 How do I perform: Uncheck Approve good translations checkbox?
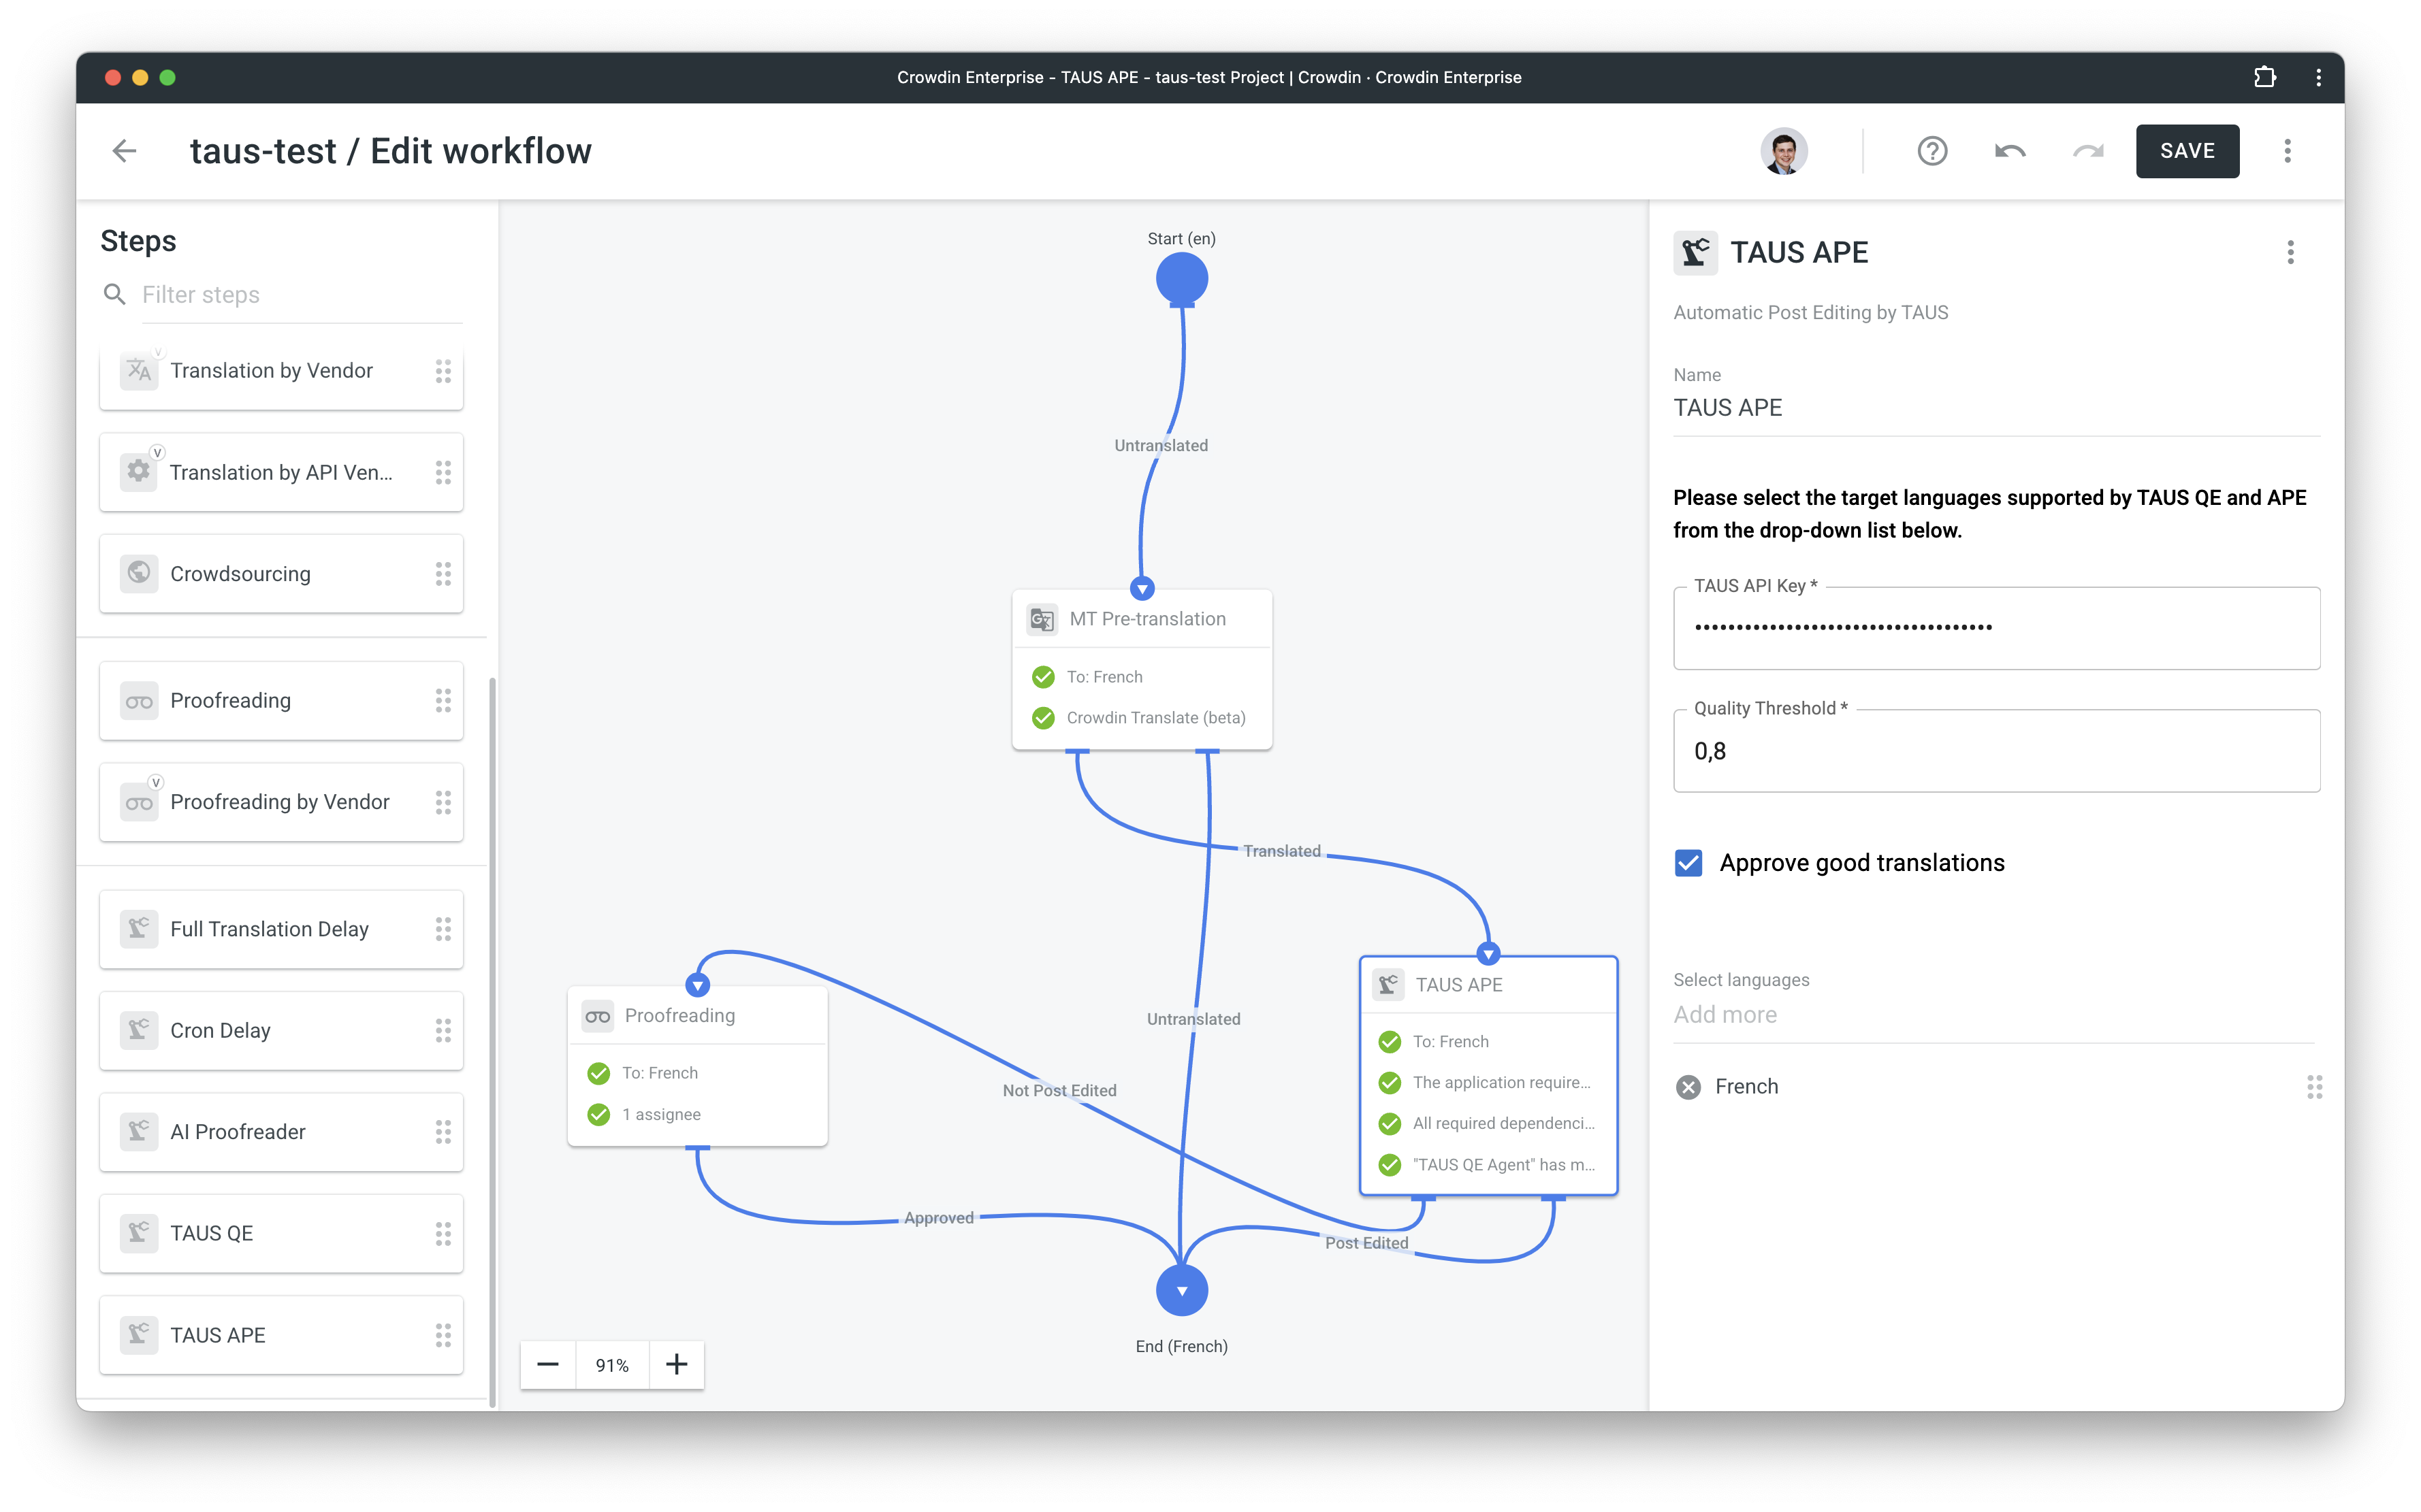(x=1688, y=863)
